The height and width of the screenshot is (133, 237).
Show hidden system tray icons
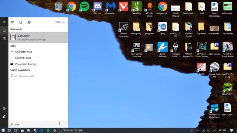198,130
